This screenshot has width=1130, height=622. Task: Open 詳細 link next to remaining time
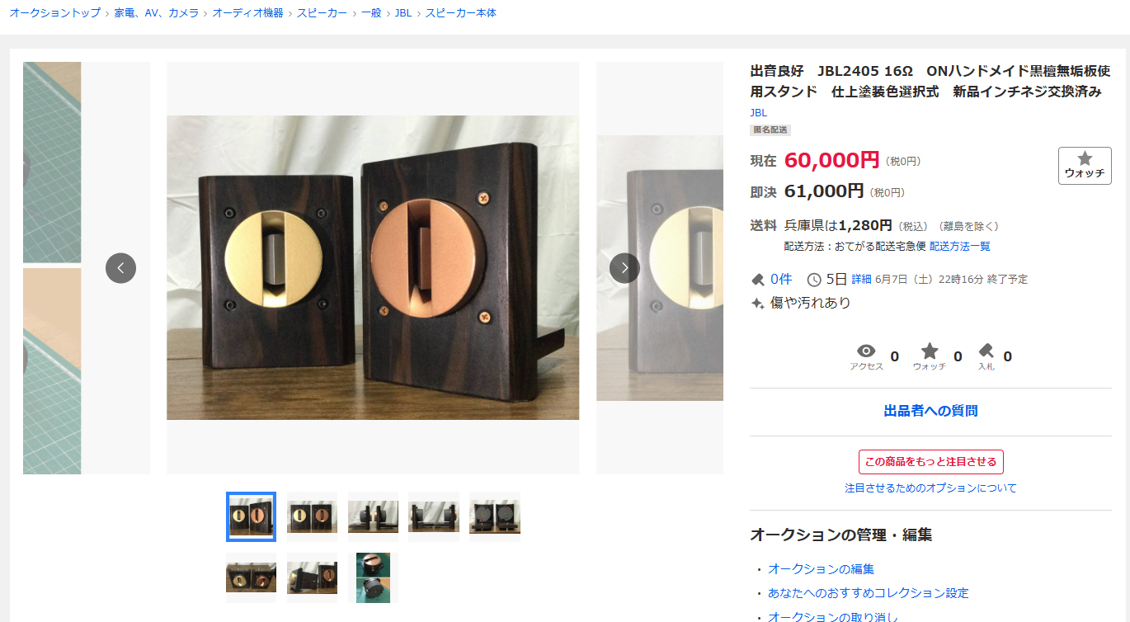[x=861, y=280]
